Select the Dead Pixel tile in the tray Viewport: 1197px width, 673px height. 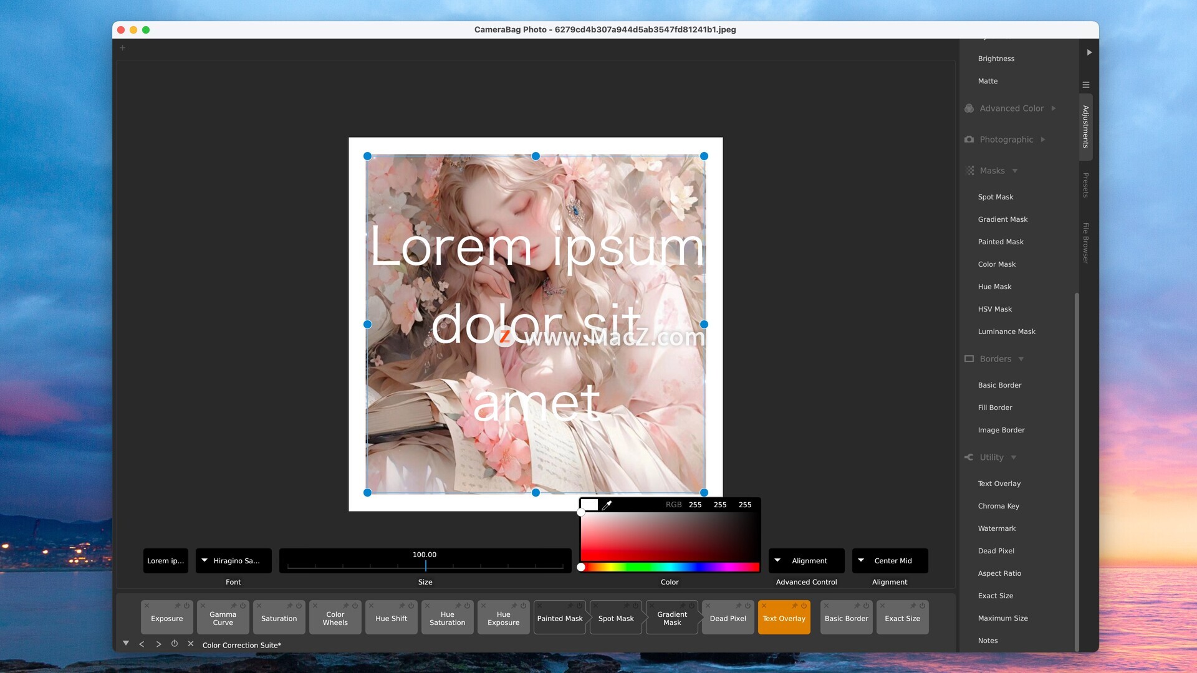tap(728, 618)
